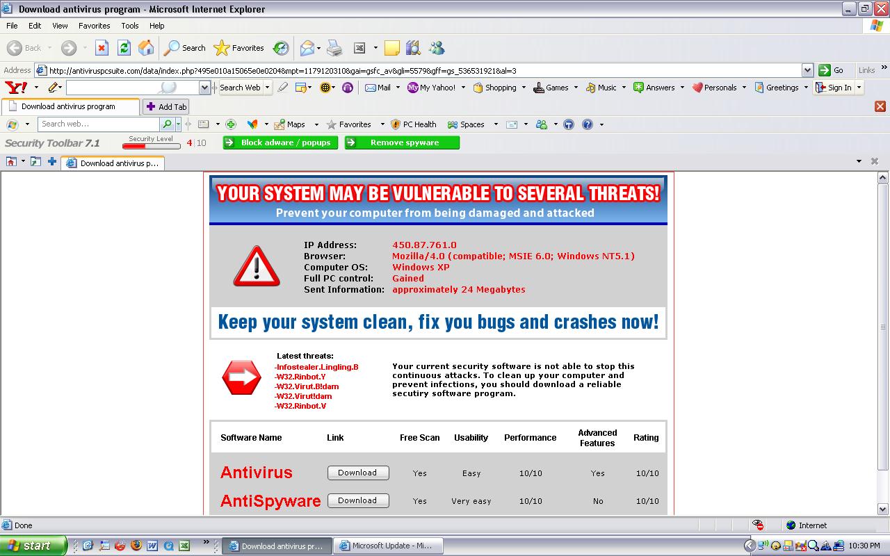Click the Sign In button on Yahoo toolbar
This screenshot has width=890, height=556.
(833, 88)
